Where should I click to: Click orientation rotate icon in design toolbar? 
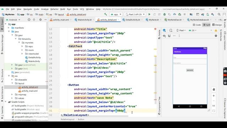point(171,30)
